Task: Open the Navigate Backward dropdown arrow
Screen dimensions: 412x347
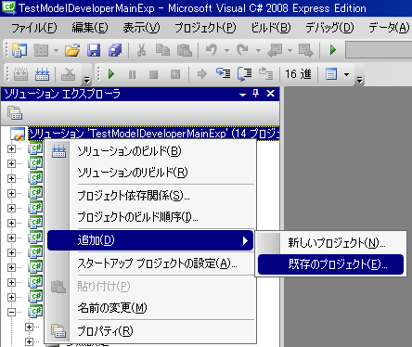Action: 290,50
